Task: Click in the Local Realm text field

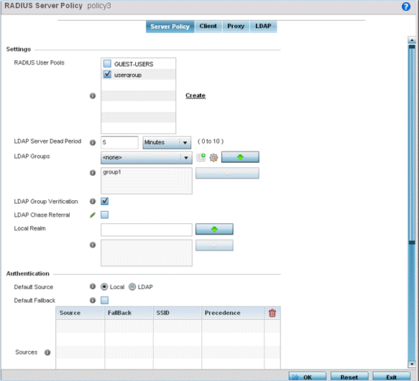Action: pos(147,230)
